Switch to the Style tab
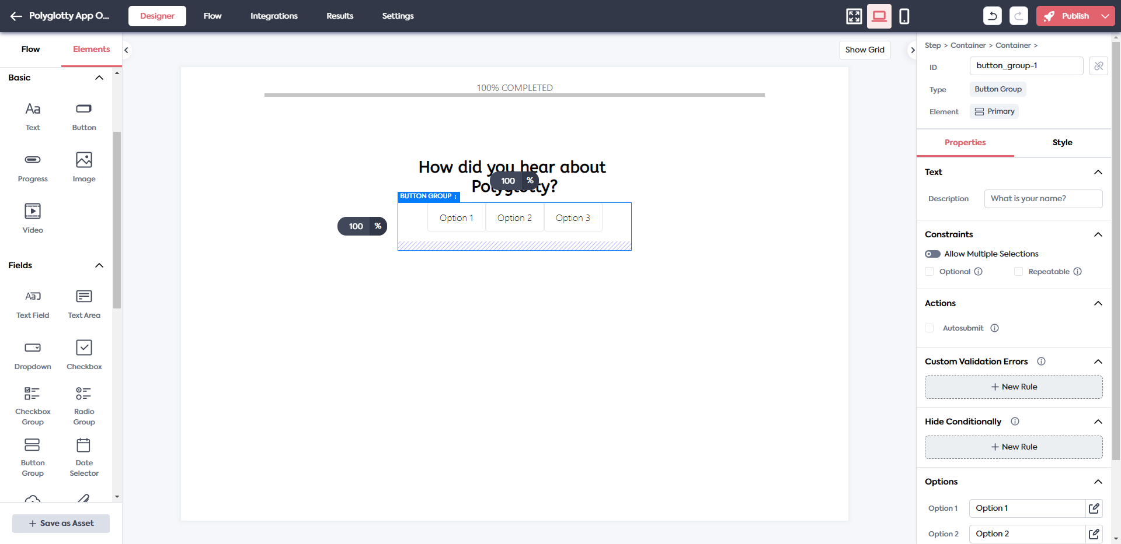 point(1062,142)
